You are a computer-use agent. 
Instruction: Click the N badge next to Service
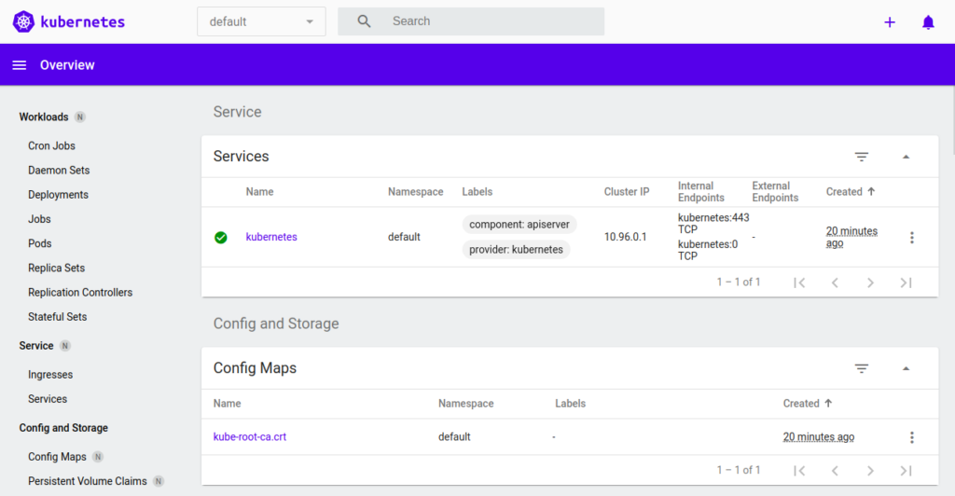[65, 346]
